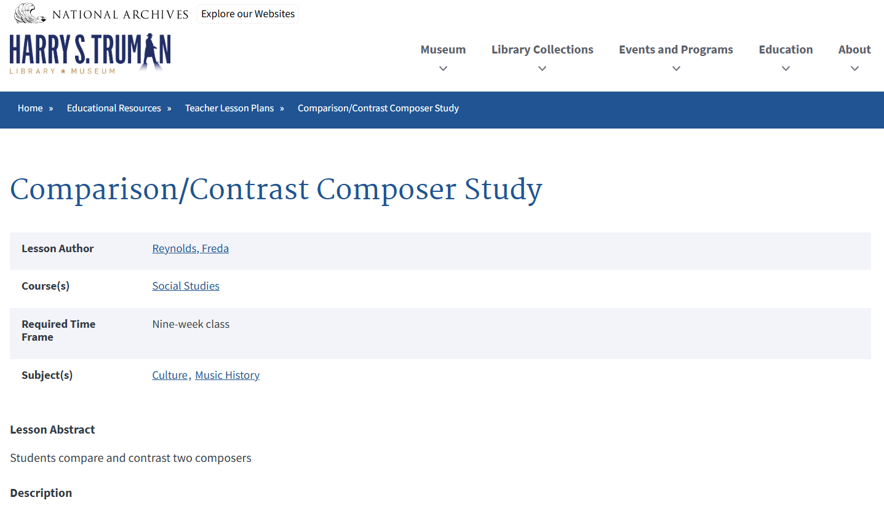Click the Social Studies course link

(x=185, y=286)
